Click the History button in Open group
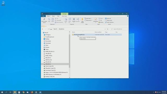This screenshot has height=94, width=167. 101,22
